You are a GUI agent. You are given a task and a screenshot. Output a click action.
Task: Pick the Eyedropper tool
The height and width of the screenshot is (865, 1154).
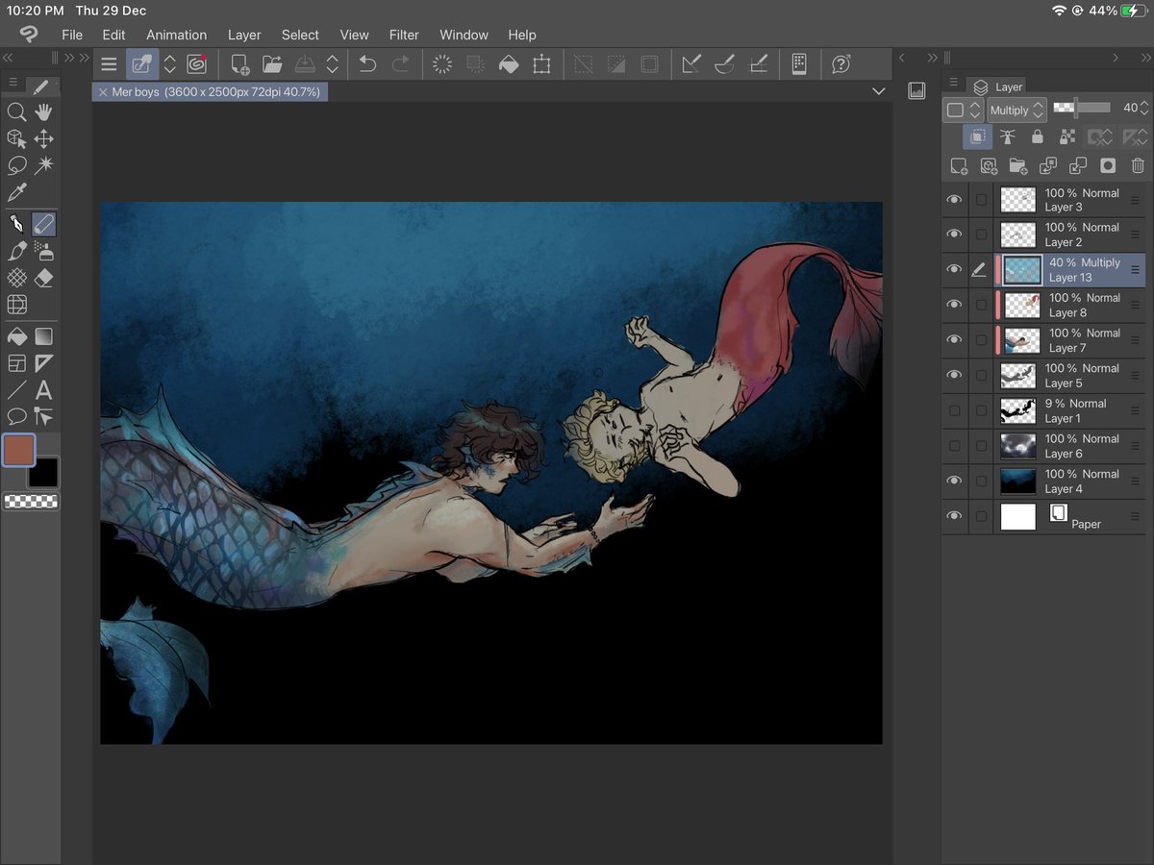click(16, 192)
